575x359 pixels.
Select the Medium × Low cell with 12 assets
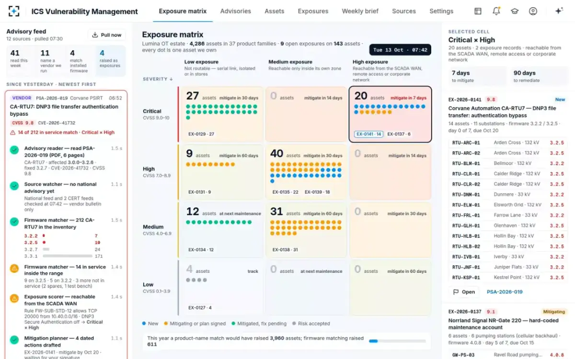(x=222, y=230)
